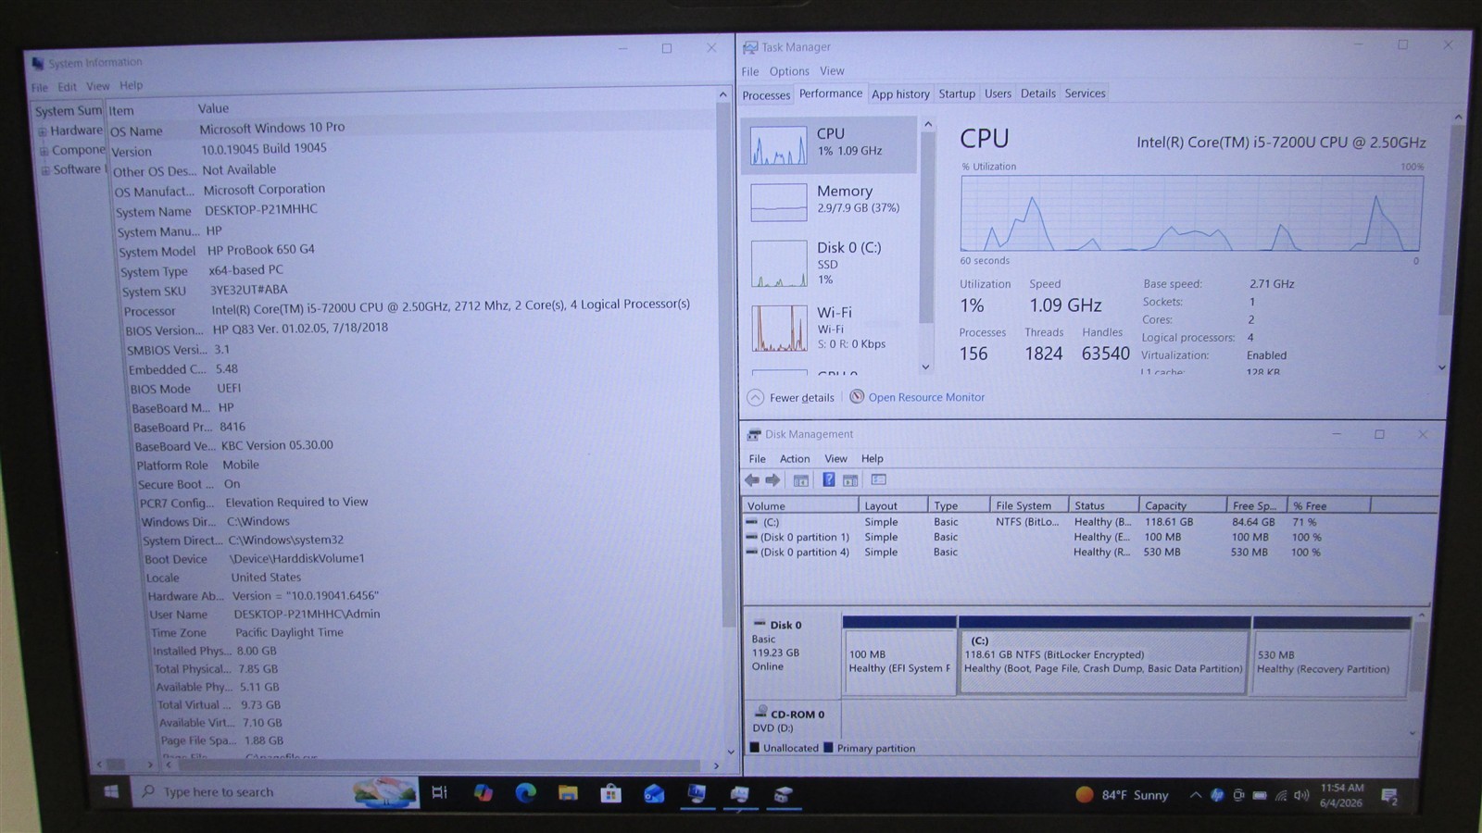Viewport: 1482px width, 833px height.
Task: Click scroll-down arrow of Task Manager performance list
Action: pos(925,367)
